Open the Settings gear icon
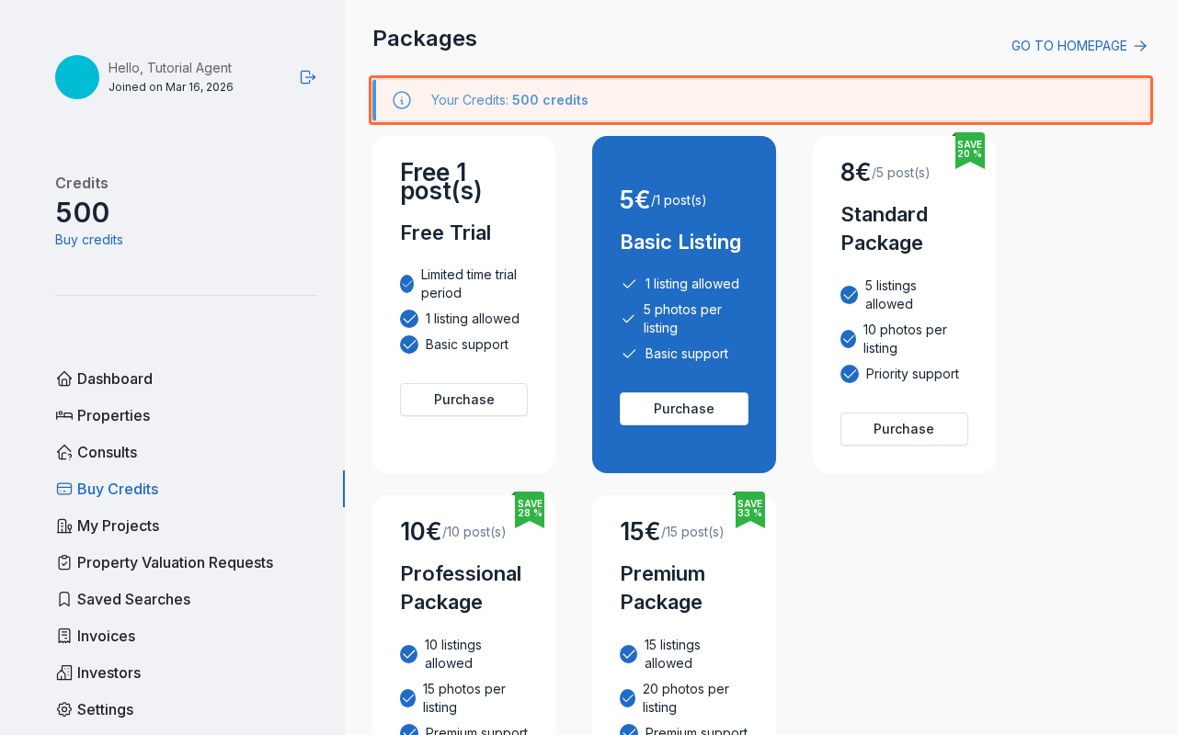Screen dimensions: 1177x735 pyautogui.click(x=63, y=709)
